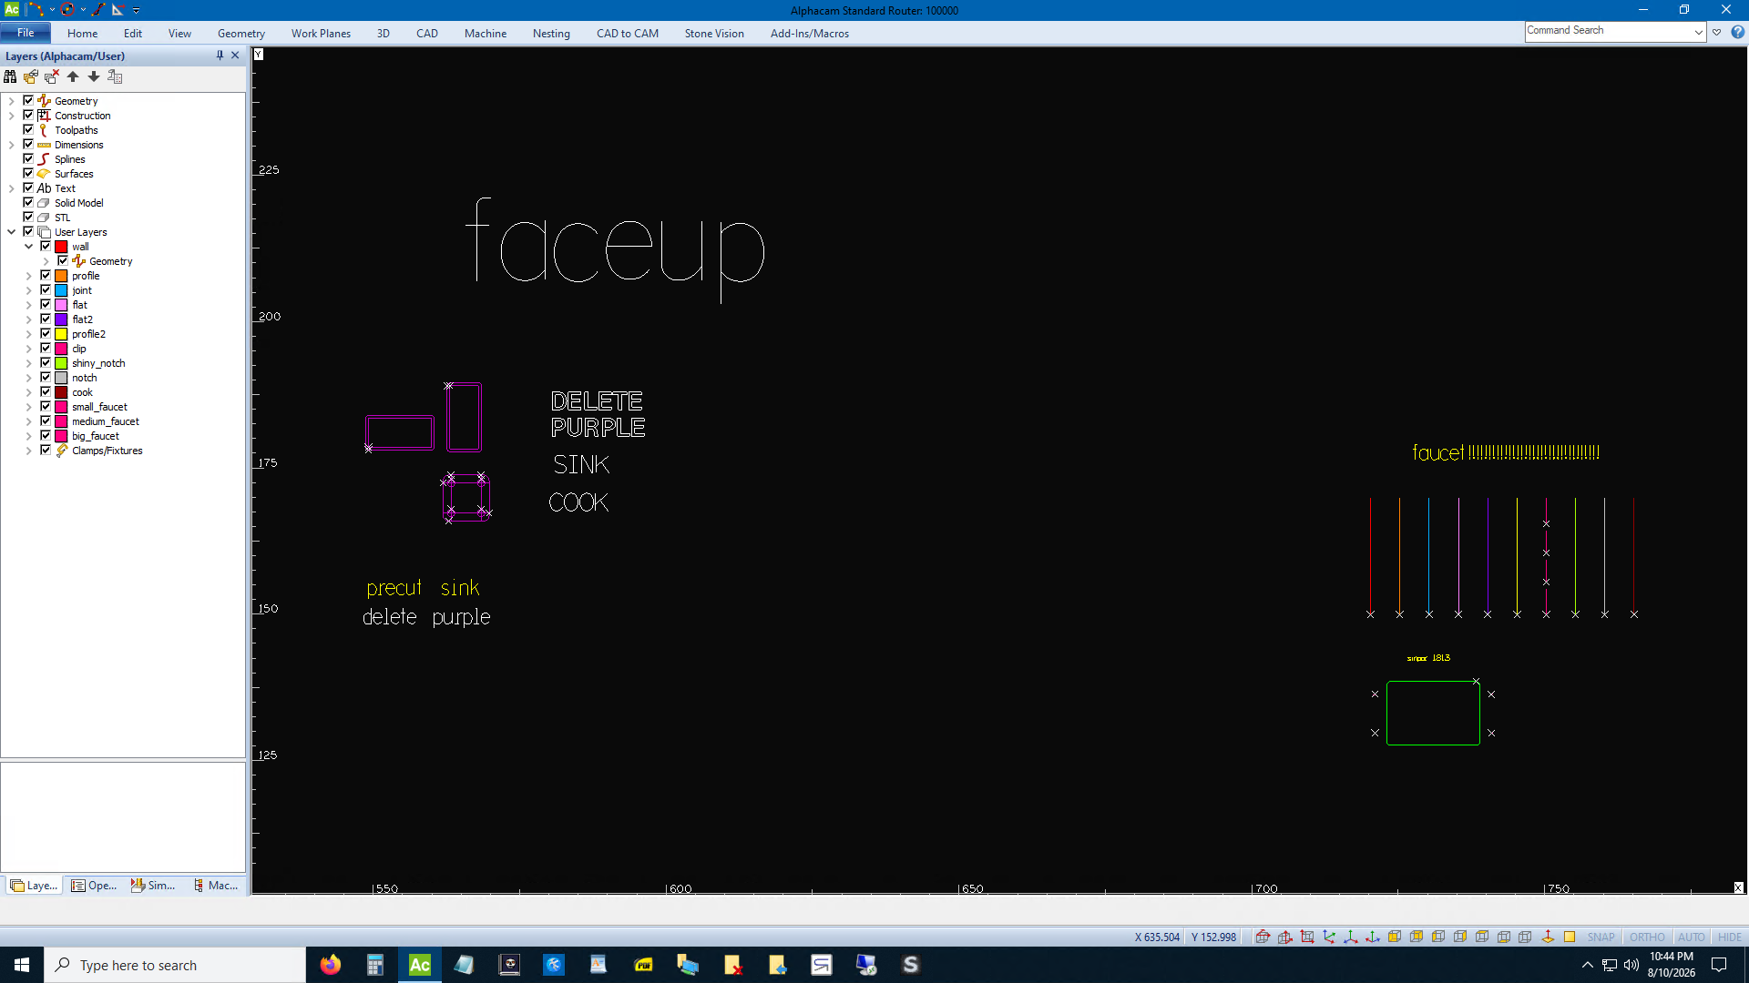Viewport: 1749px width, 983px height.
Task: Click the first red 3D view icon in status bar
Action: (x=1263, y=937)
